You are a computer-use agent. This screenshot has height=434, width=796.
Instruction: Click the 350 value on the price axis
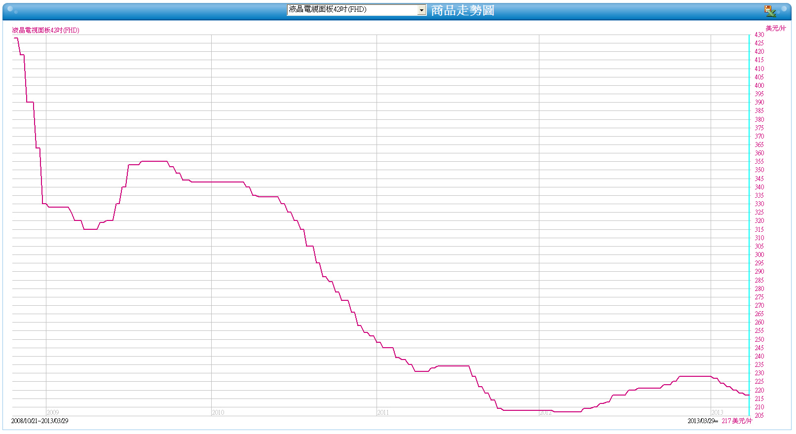point(759,170)
